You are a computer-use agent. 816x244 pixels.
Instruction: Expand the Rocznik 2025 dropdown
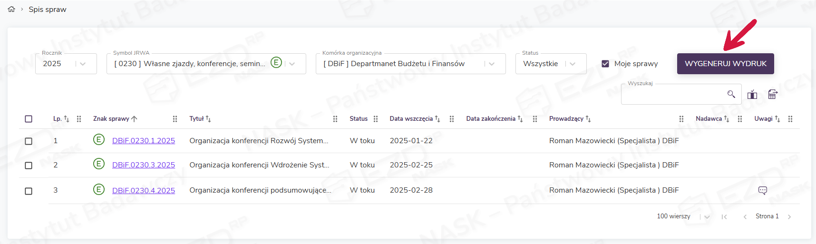pos(83,64)
